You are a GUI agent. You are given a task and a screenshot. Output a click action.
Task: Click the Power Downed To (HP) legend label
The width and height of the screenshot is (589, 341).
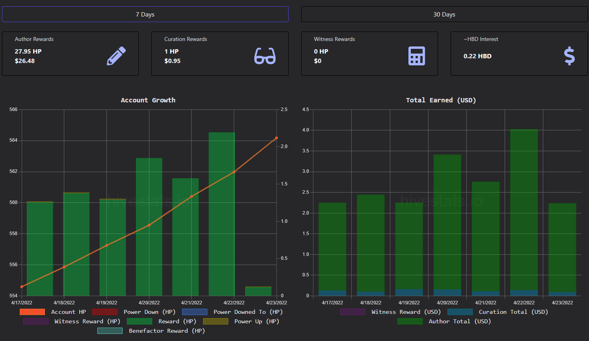tap(248, 312)
